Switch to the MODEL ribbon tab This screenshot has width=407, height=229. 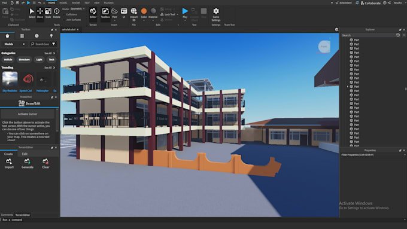63,3
